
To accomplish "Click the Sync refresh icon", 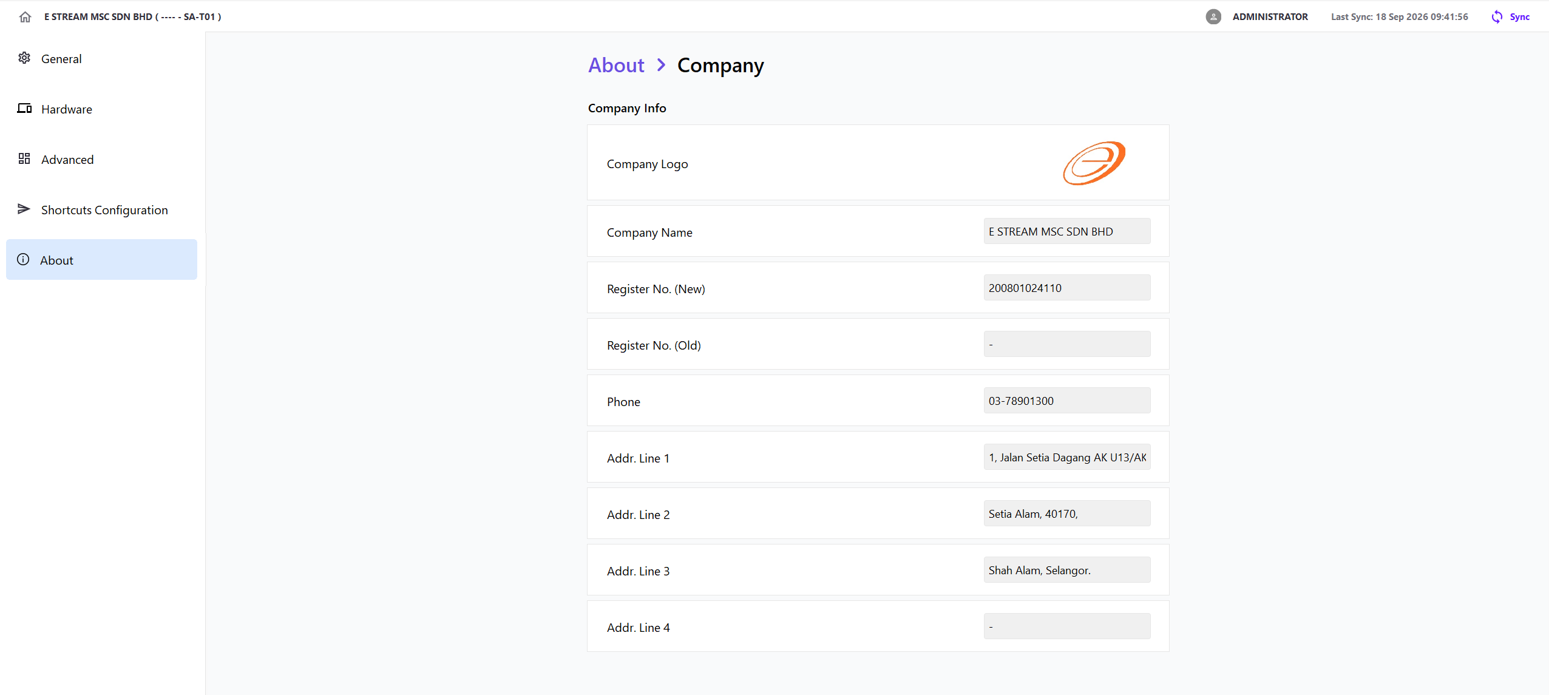I will coord(1497,17).
